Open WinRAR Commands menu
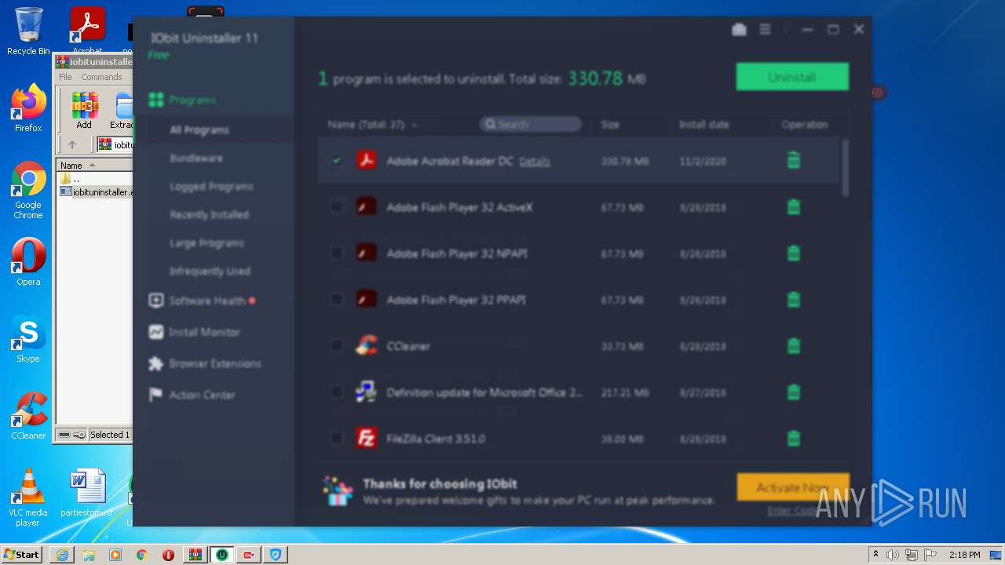Image resolution: width=1005 pixels, height=565 pixels. (x=101, y=77)
